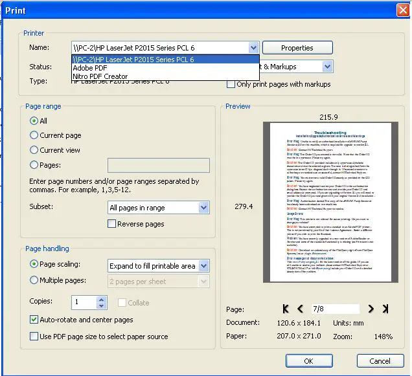Go to last page in preview
Screen dimensions: 412x376
385,309
